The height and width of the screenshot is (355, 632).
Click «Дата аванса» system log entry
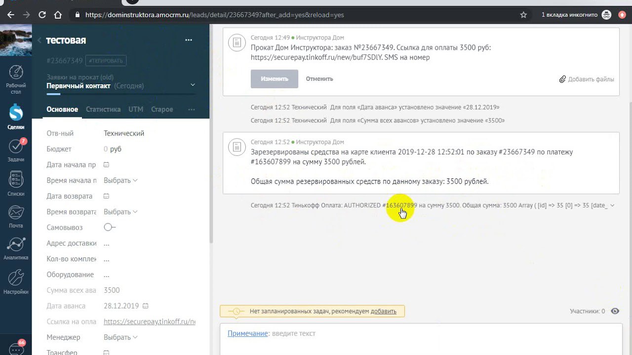pyautogui.click(x=375, y=107)
